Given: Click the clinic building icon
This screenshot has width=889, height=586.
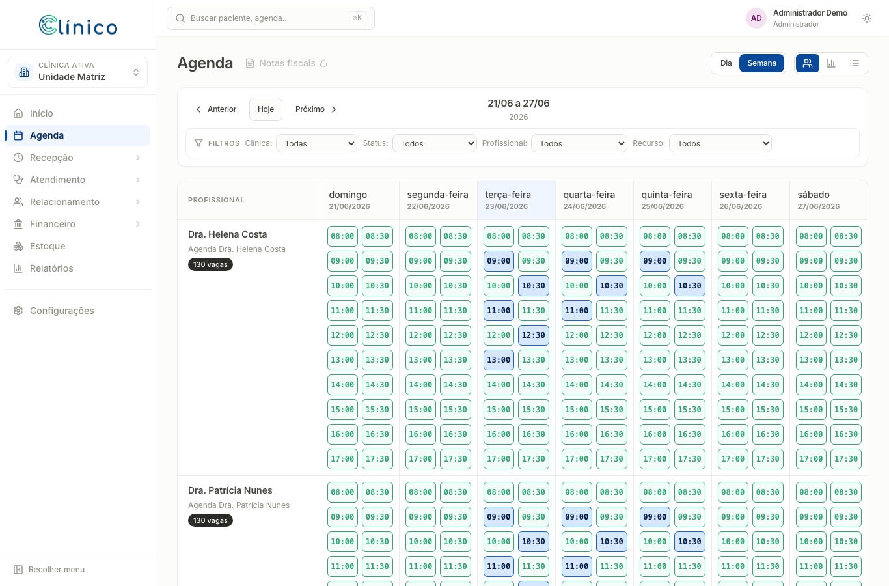Looking at the screenshot, I should click(24, 72).
